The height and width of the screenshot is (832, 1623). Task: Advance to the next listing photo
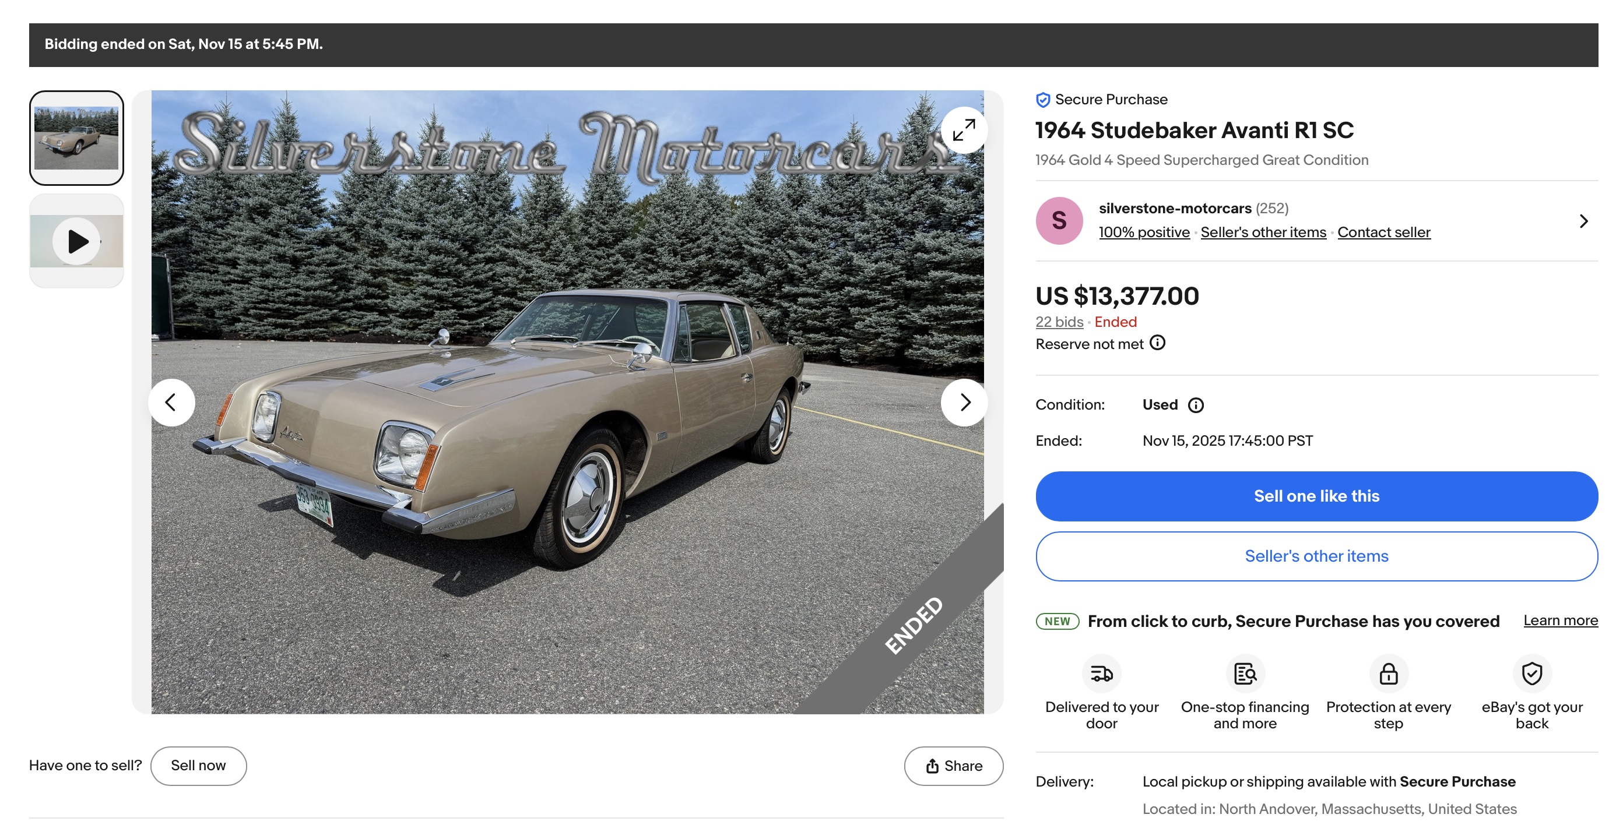(x=964, y=403)
